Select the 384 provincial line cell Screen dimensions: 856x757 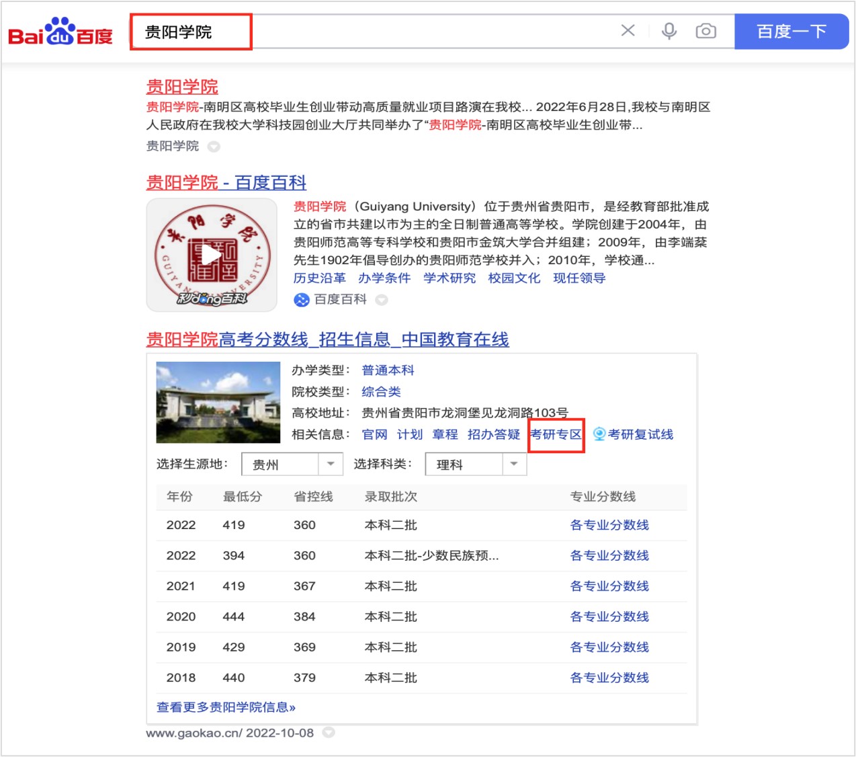pos(304,616)
